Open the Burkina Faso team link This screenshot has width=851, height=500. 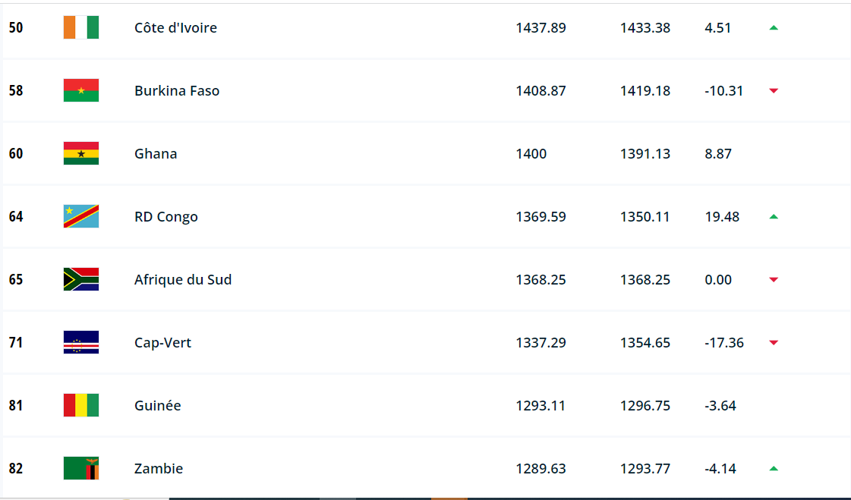[177, 90]
